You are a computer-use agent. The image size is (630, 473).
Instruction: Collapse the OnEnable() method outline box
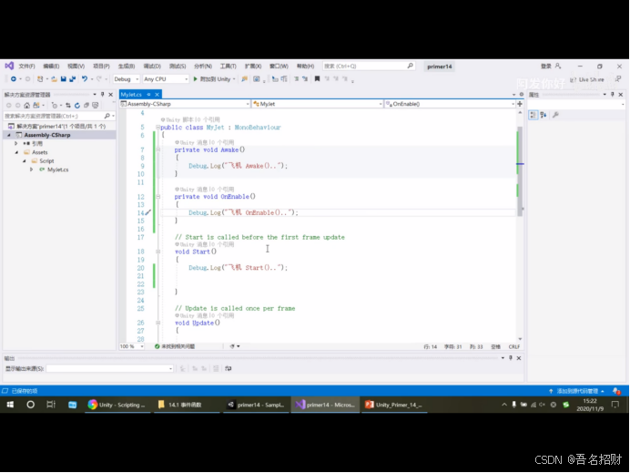click(x=157, y=197)
